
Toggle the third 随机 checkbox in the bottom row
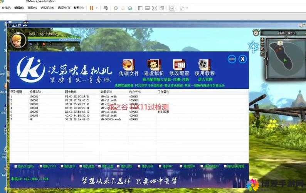pyautogui.click(x=62, y=166)
